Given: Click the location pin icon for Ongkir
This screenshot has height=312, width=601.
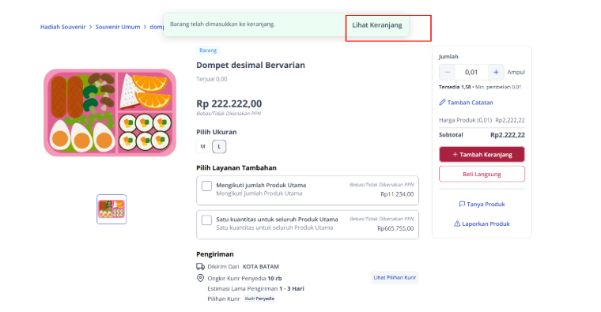Looking at the screenshot, I should [200, 278].
